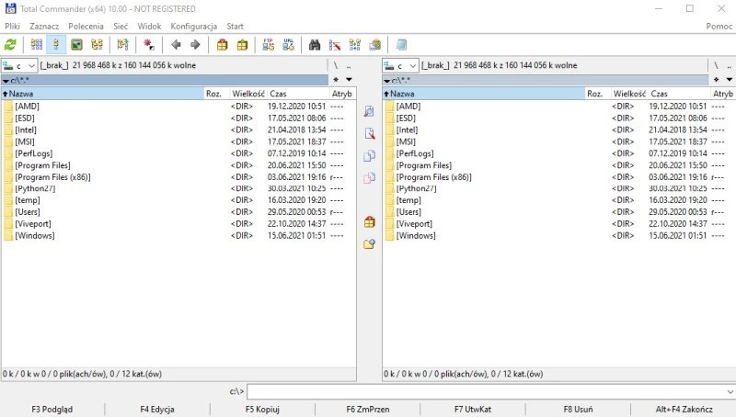Expand the command line history dropdown
736x417 pixels.
point(727,392)
